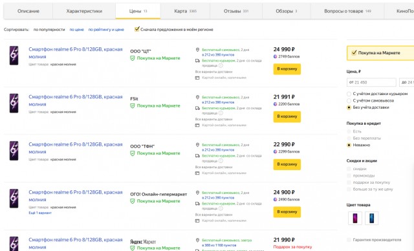Click pickup location pin icon in ООО ЦТ row
The height and width of the screenshot is (251, 414).
[x=197, y=50]
